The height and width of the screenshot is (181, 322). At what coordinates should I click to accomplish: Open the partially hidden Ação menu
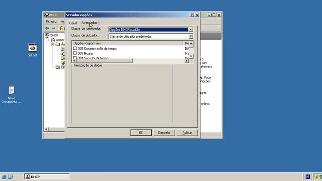pos(62,21)
